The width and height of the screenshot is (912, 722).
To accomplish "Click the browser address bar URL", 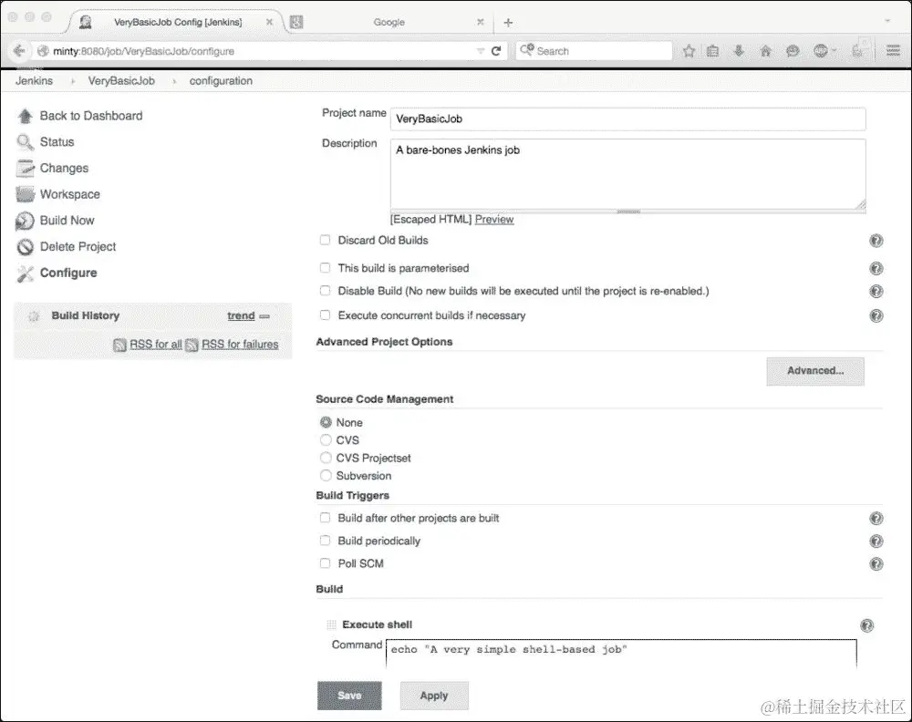I will pos(256,51).
